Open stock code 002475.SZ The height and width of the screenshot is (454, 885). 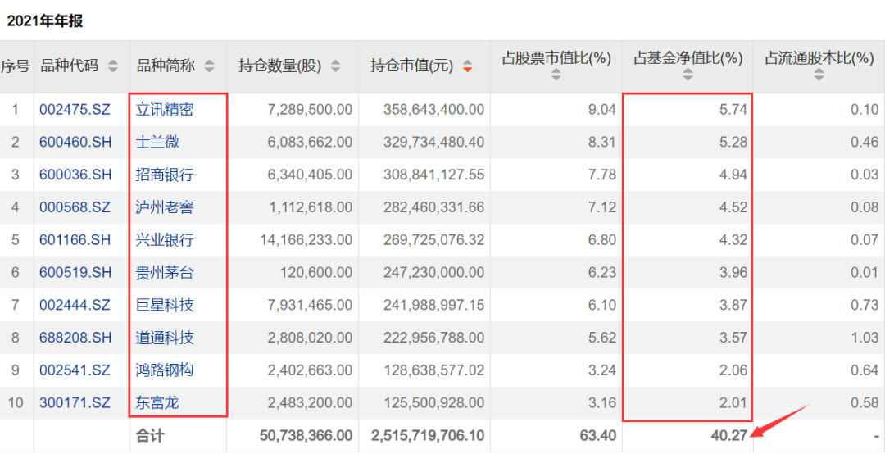[75, 110]
